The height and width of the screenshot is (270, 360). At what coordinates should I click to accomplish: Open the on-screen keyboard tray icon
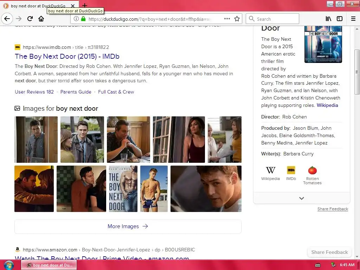point(318,265)
